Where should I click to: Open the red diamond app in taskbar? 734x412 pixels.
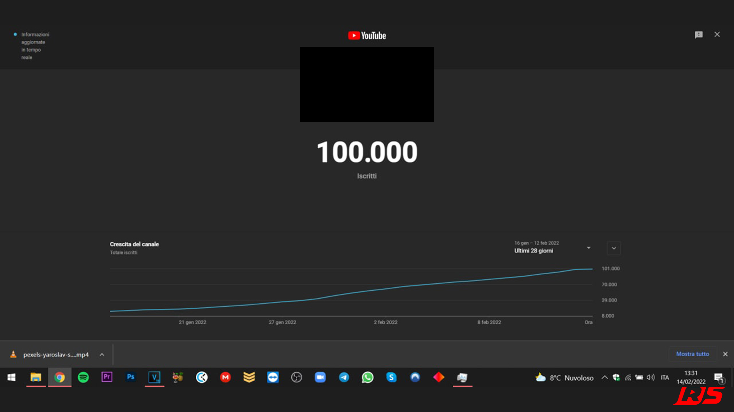pos(439,377)
